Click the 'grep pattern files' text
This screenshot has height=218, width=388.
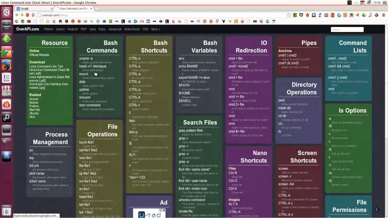[x=191, y=130]
